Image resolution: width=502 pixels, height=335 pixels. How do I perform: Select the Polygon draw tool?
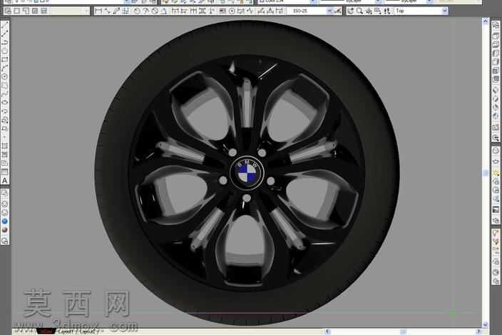coord(5,51)
